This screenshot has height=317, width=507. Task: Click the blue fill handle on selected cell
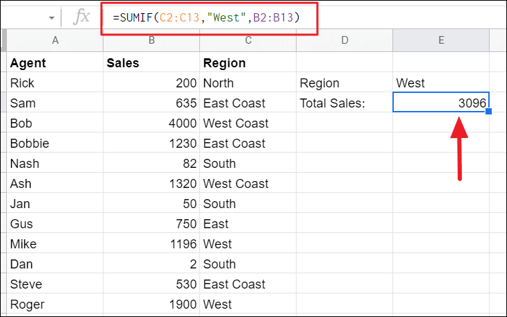489,112
